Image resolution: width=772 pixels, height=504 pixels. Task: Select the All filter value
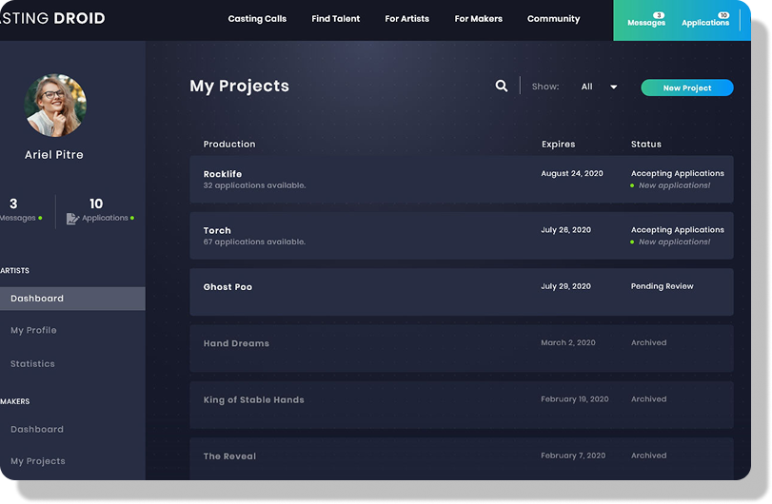[x=586, y=87]
